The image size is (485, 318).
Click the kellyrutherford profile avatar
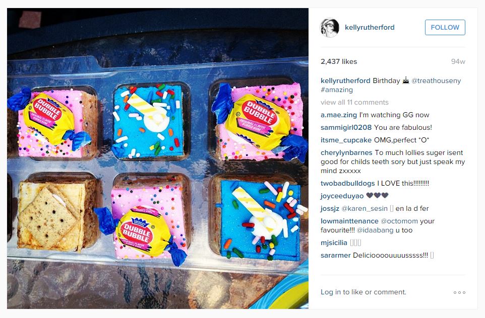coord(329,28)
